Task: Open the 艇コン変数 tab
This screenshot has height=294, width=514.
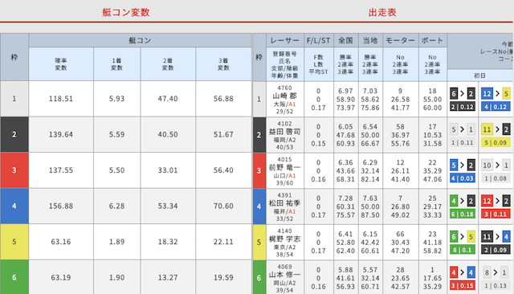Action: pyautogui.click(x=126, y=12)
